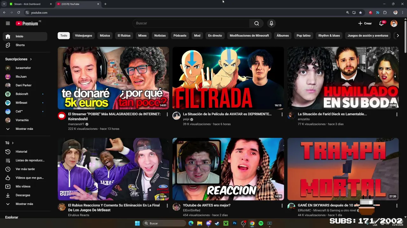
Task: Reload the YouTube page
Action: [19, 13]
